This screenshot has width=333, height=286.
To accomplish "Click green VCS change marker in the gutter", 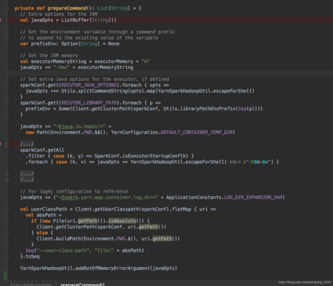I will pyautogui.click(x=5, y=276).
